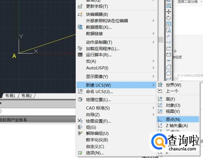
Task: Expand CAD 标准(S) standards submenu
Action: coord(116,108)
